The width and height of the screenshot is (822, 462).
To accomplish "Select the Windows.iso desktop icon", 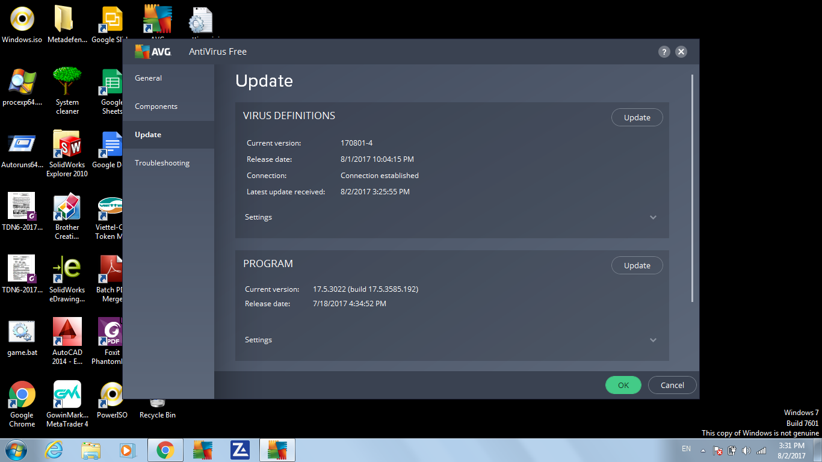I will click(22, 25).
